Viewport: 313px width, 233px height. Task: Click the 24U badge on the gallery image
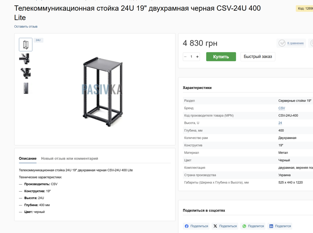38,40
